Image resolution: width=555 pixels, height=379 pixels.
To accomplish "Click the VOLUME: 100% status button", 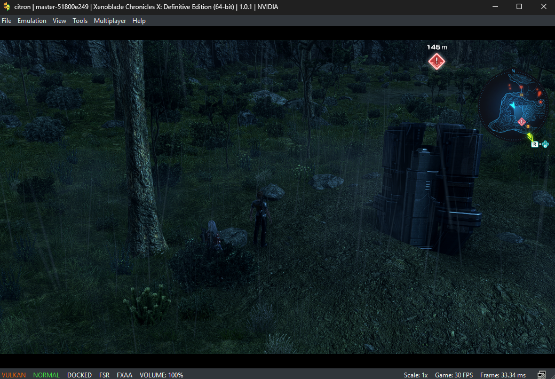I will coord(161,375).
